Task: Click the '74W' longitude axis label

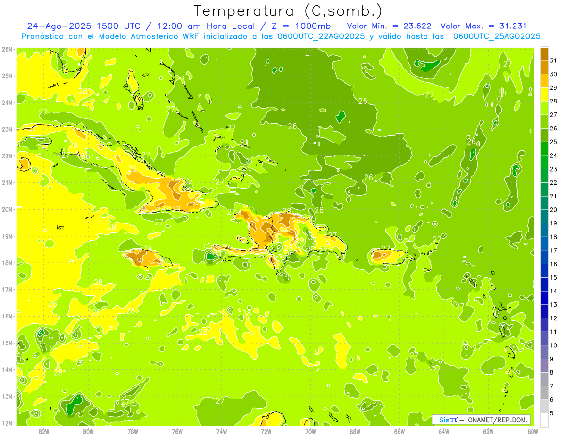Action: (222, 431)
